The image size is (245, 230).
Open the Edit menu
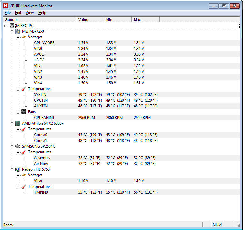(18, 13)
